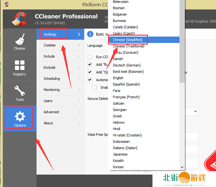Image resolution: width=216 pixels, height=187 pixels.
Task: Uncheck the Automatically checkbox
Action: pos(90,80)
